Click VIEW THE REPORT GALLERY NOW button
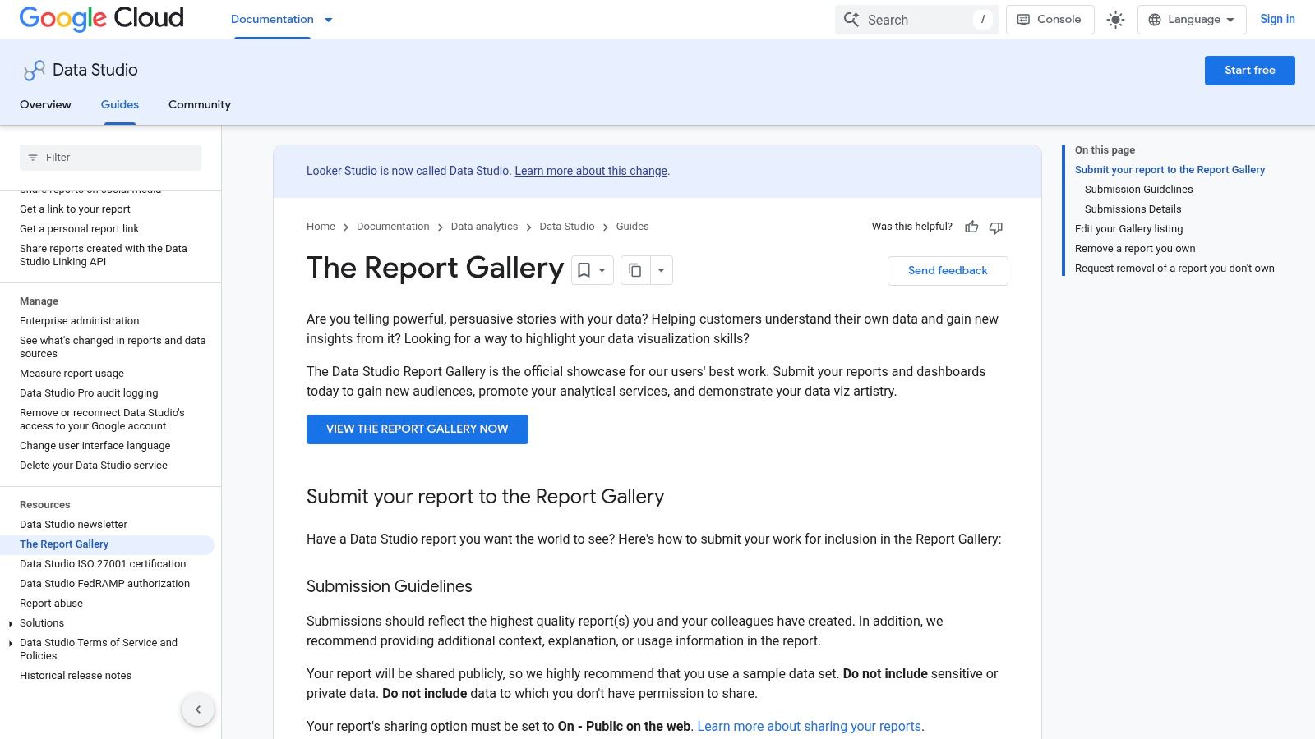1315x739 pixels. pos(418,429)
